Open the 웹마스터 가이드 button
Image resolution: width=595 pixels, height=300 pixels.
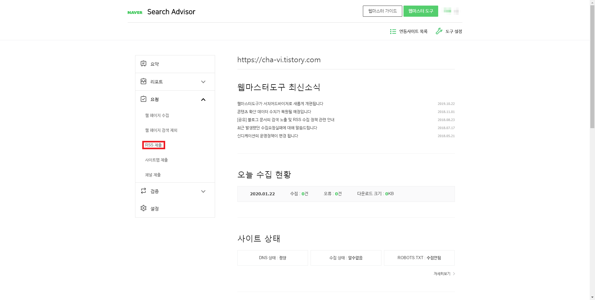[x=382, y=11]
